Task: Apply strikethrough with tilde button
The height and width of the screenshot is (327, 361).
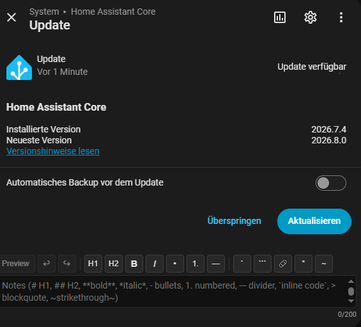Action: [324, 264]
